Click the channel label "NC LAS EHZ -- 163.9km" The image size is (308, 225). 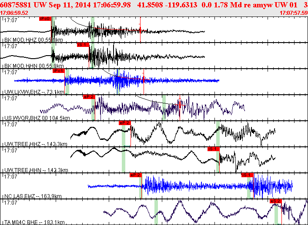click(33, 196)
